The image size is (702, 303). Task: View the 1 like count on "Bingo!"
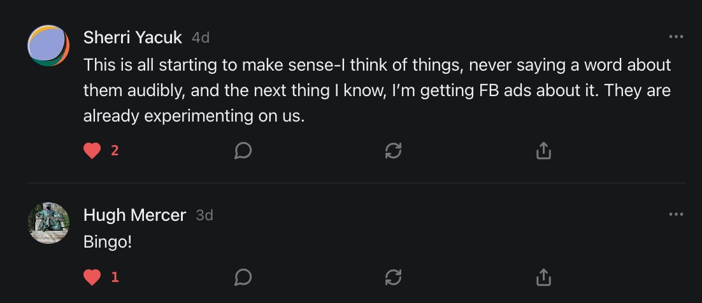[115, 278]
